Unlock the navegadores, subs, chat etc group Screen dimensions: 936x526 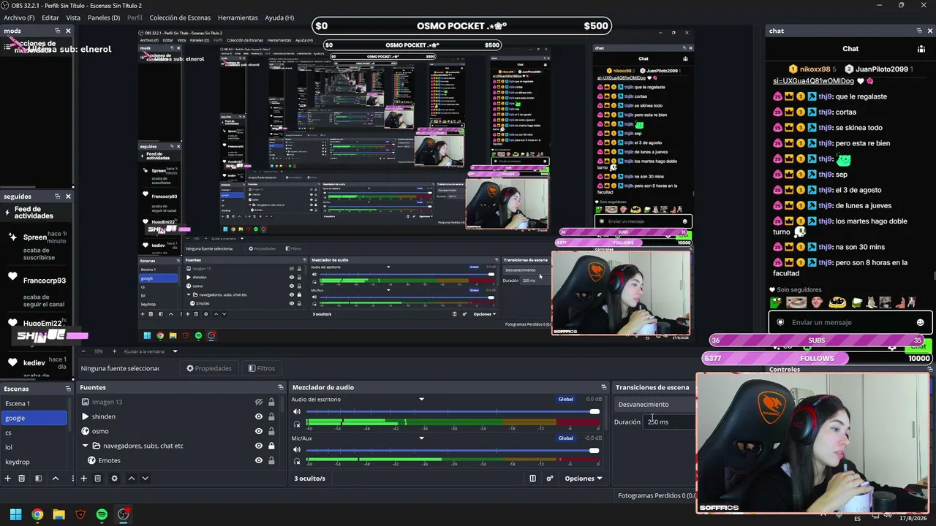(271, 446)
